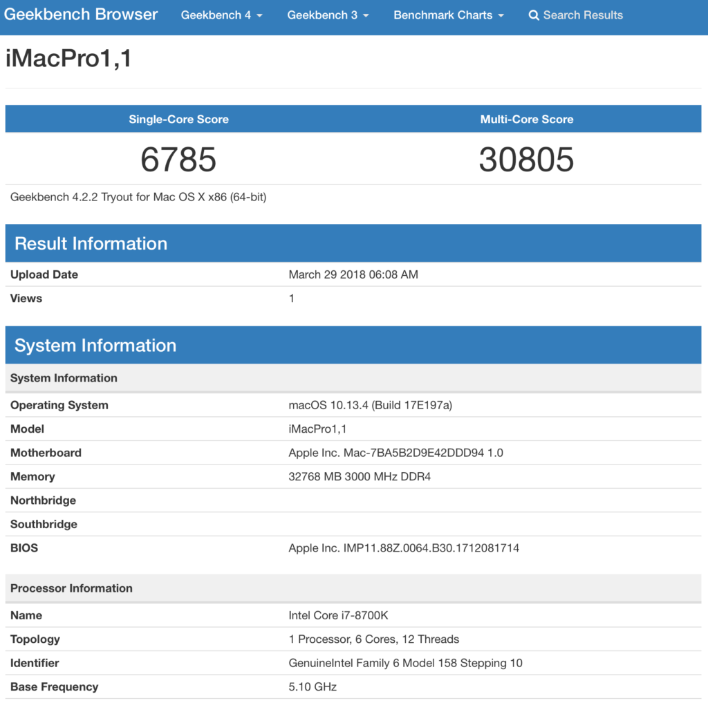Click the gray System Information subheader row
Screen dimensions: 708x703
[x=353, y=378]
